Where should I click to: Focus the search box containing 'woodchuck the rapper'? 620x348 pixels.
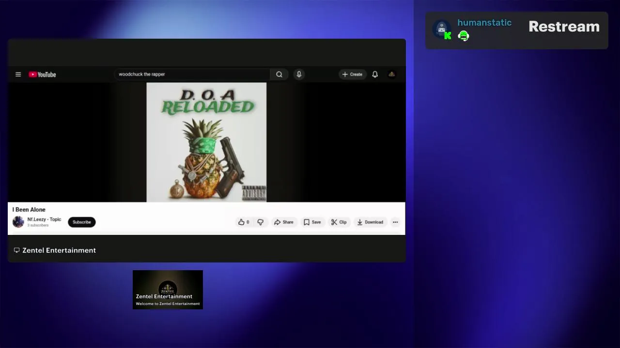(193, 74)
